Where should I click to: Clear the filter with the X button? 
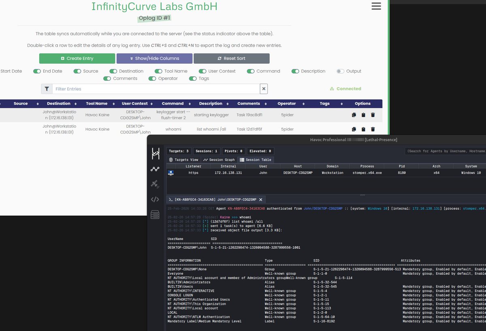point(264,89)
